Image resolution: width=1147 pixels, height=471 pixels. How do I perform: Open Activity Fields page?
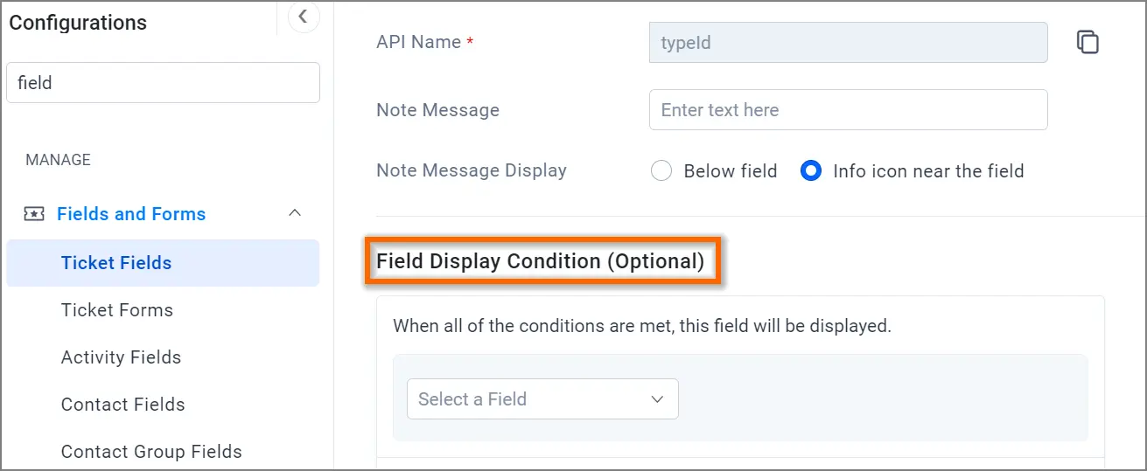coord(121,357)
